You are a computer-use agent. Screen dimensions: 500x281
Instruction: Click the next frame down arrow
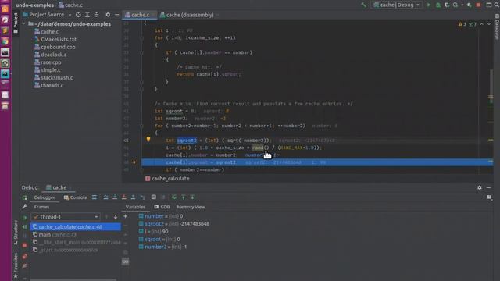click(116, 217)
